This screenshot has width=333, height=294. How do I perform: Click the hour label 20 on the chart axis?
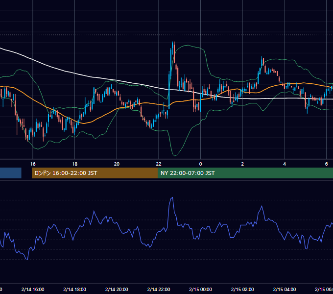117,164
